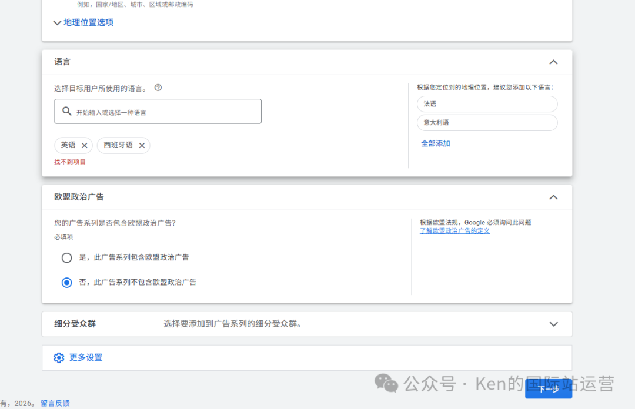Click the 语言 section heading
Image resolution: width=635 pixels, height=409 pixels.
[x=62, y=62]
